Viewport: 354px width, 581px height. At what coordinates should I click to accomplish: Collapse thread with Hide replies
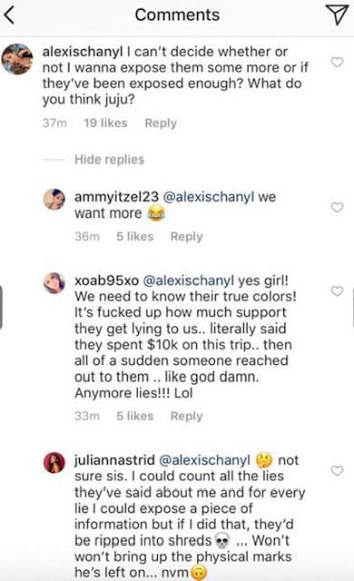[x=109, y=160]
